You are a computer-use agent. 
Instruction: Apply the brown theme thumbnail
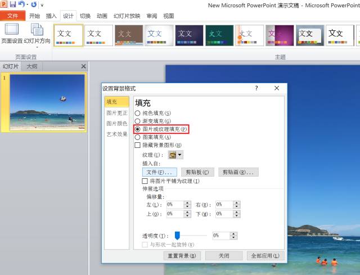point(129,35)
